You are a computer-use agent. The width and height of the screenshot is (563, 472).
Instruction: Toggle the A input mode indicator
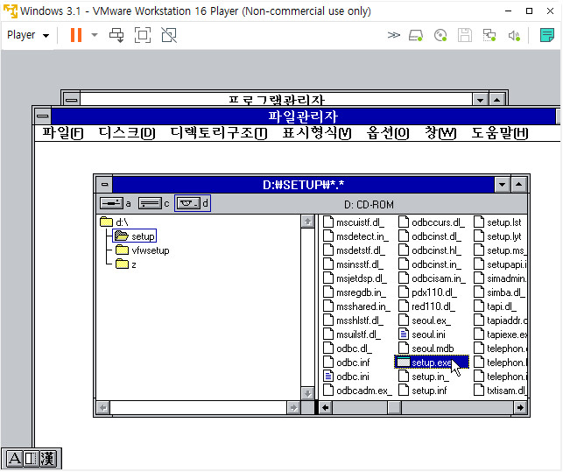14,459
